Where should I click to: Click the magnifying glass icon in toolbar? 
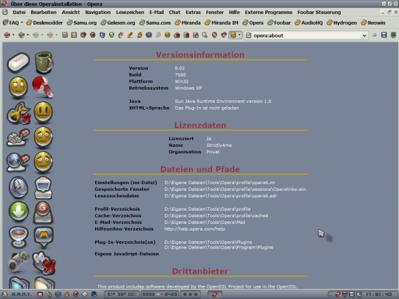pyautogui.click(x=205, y=35)
